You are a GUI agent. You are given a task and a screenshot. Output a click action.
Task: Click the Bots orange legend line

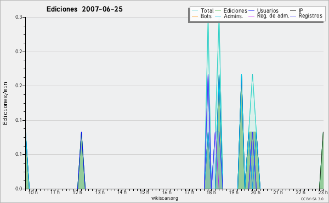195,16
